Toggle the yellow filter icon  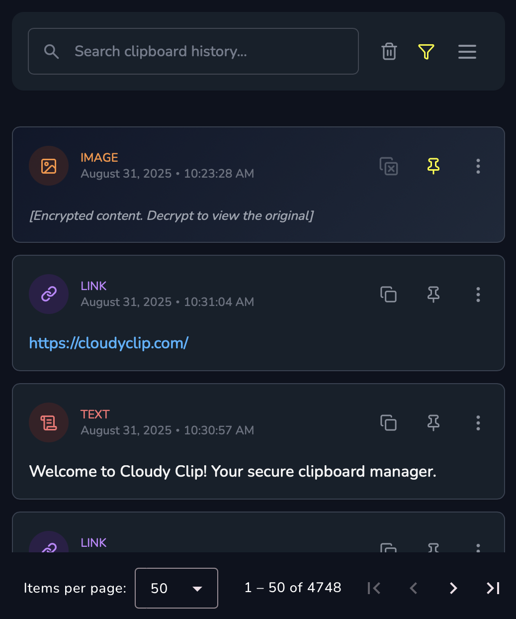tap(426, 51)
